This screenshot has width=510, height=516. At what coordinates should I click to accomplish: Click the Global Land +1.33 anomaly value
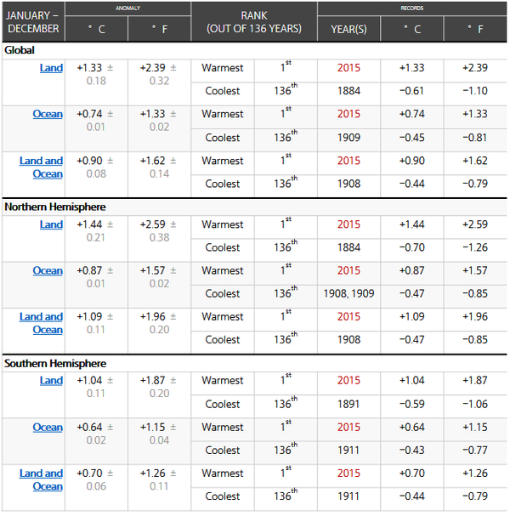[89, 68]
